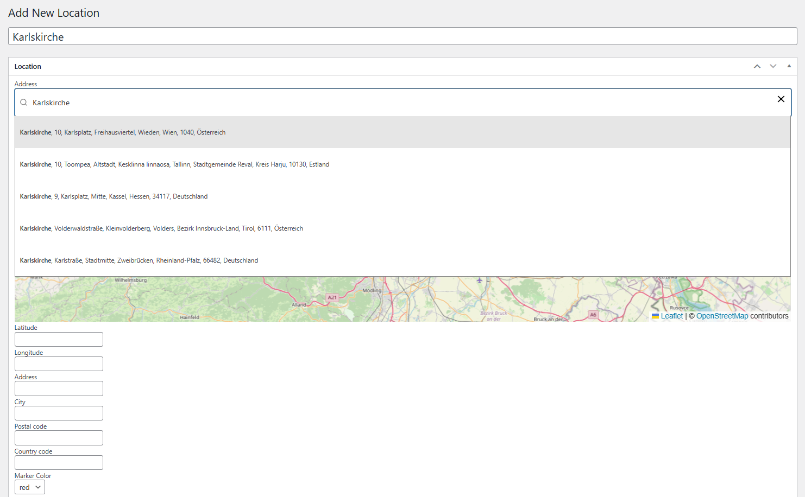
Task: Open the Marker Color dropdown
Action: click(30, 487)
